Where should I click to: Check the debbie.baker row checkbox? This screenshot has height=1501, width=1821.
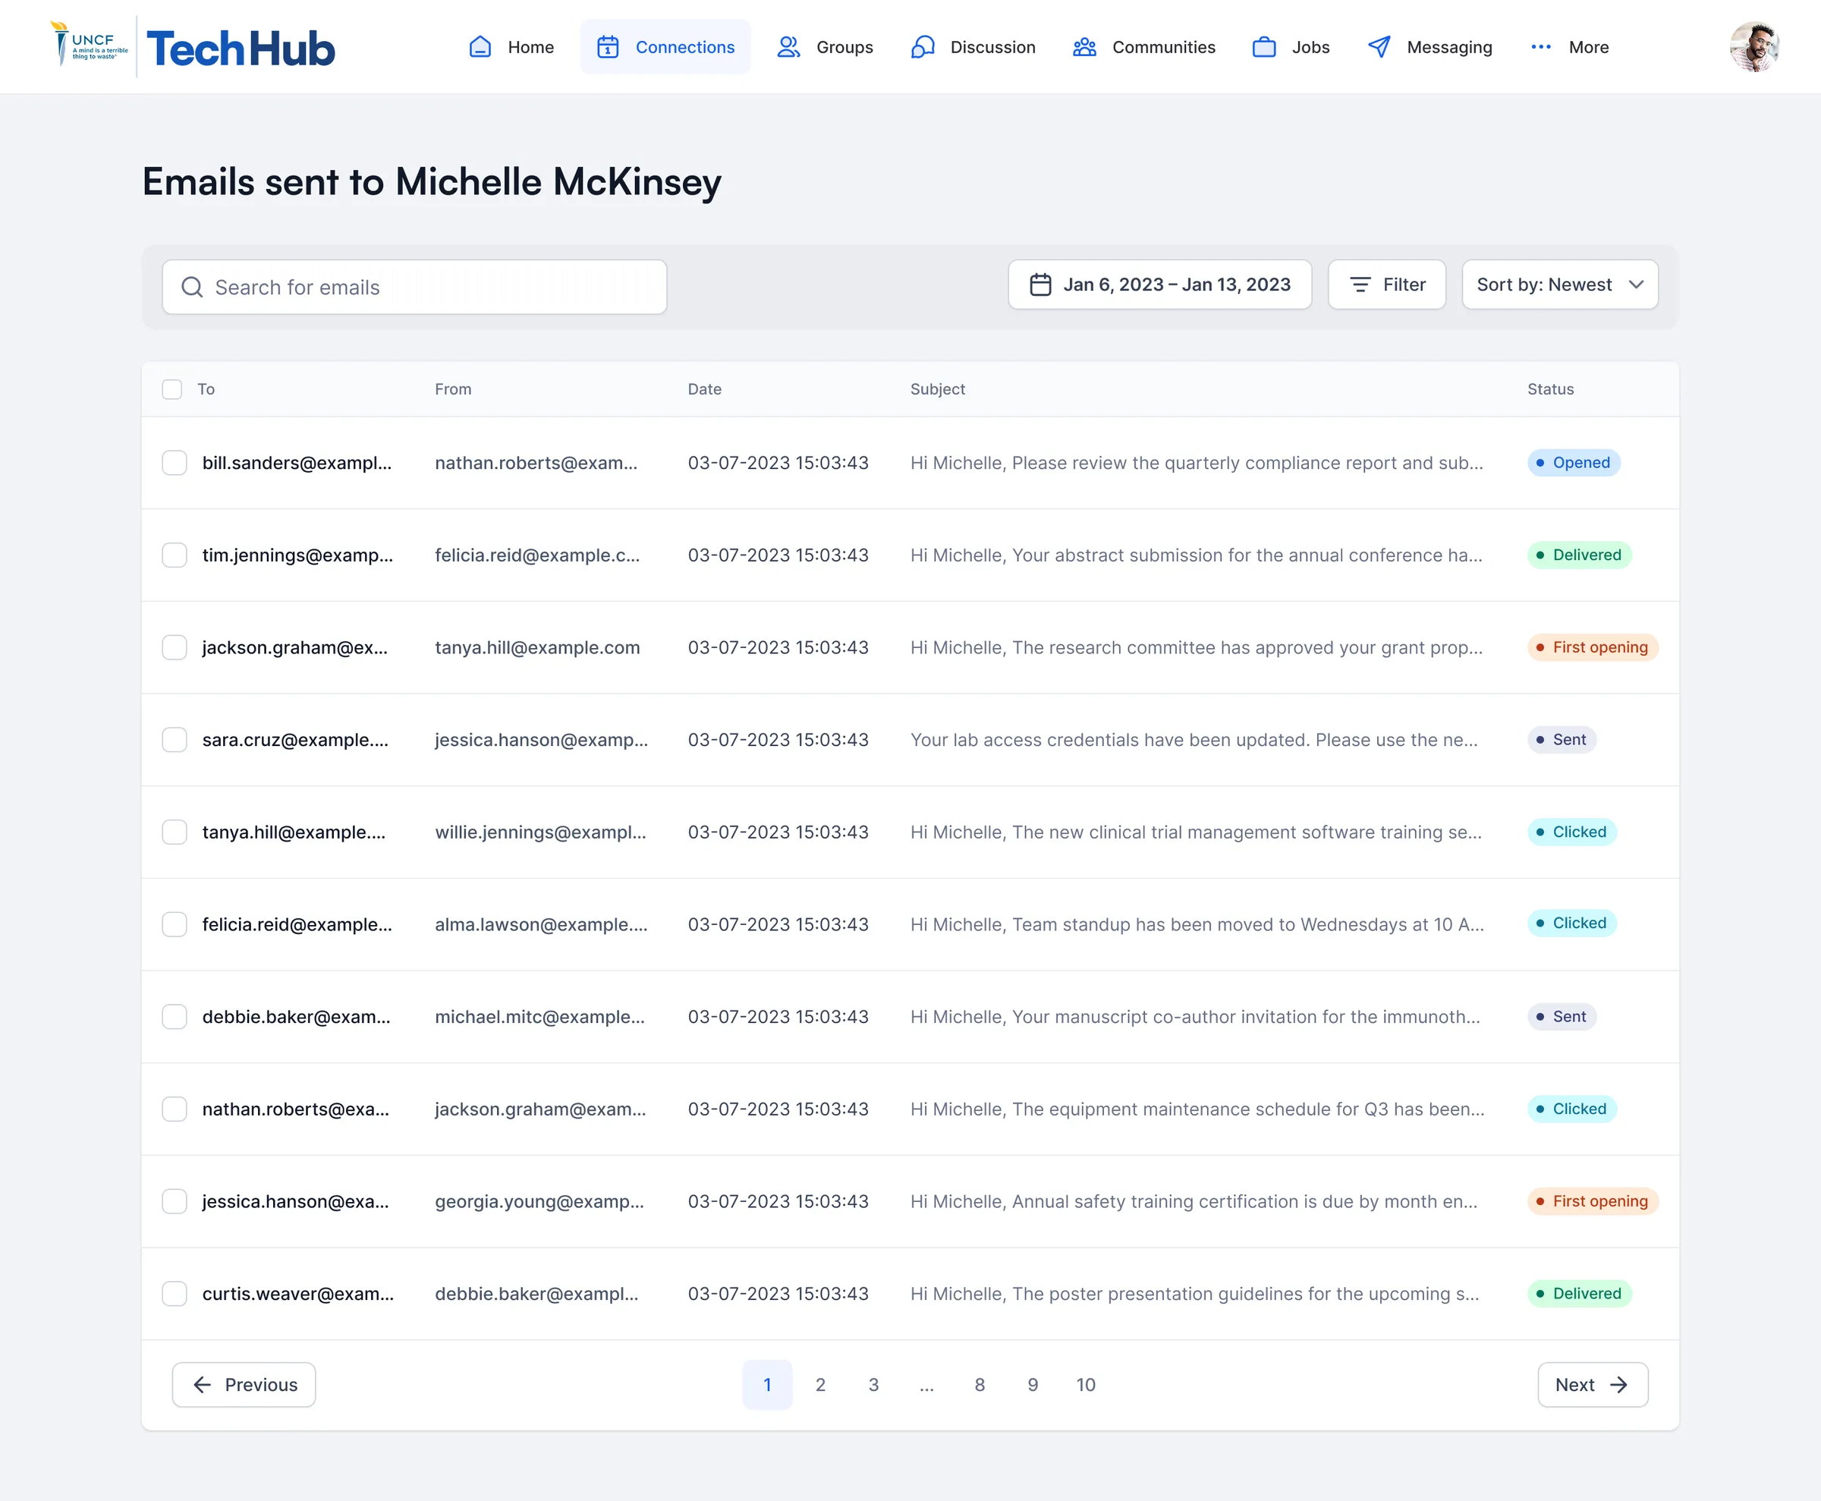point(175,1017)
